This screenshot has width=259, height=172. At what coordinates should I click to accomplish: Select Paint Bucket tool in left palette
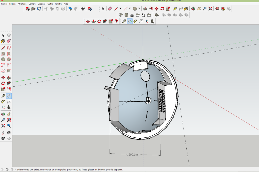(3, 41)
